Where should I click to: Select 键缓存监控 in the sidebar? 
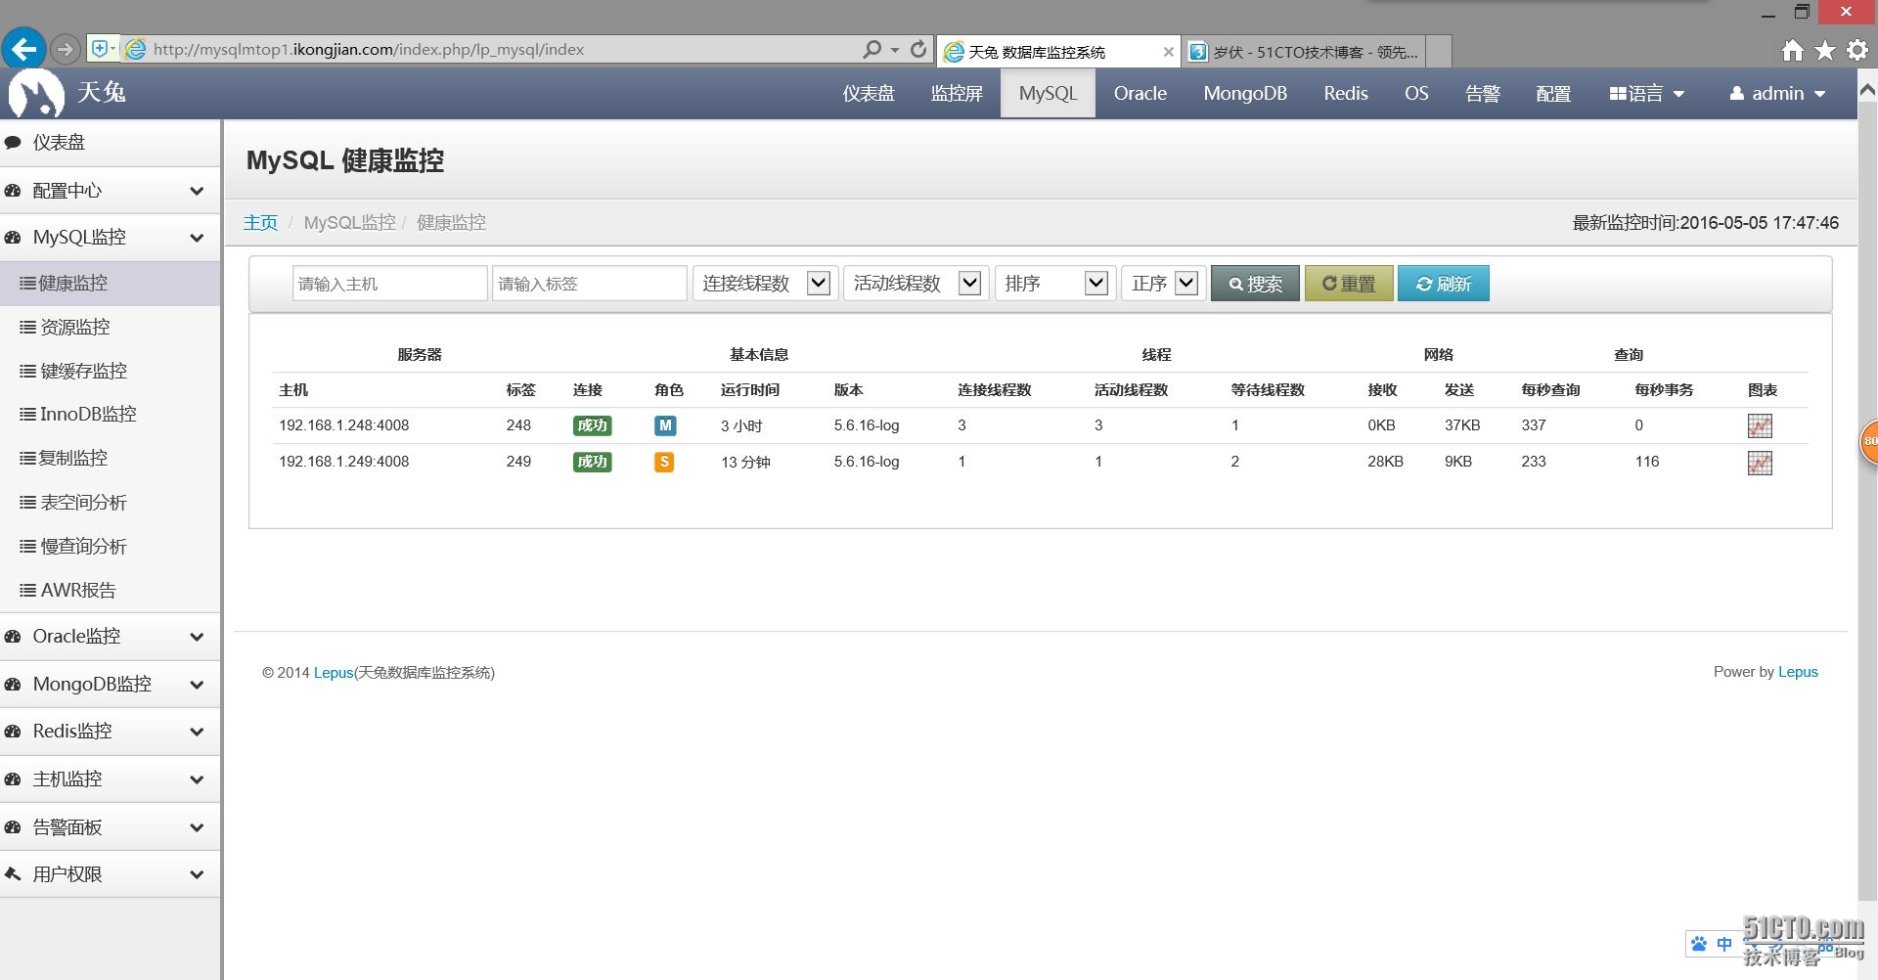pyautogui.click(x=110, y=372)
